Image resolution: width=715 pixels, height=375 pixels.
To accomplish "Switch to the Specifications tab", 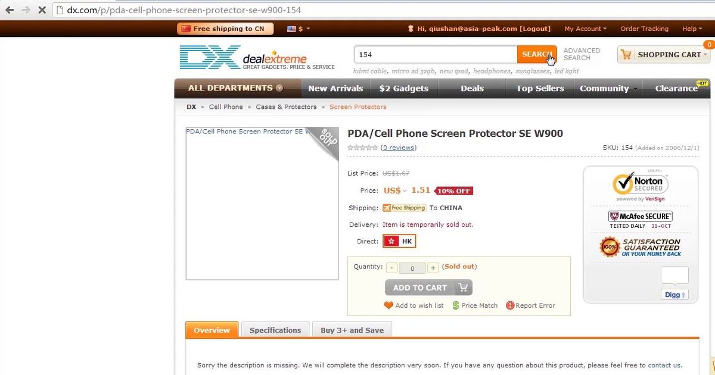I will tap(275, 330).
